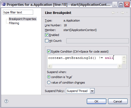Click condition editor scroll up arrow

(x=124, y=58)
